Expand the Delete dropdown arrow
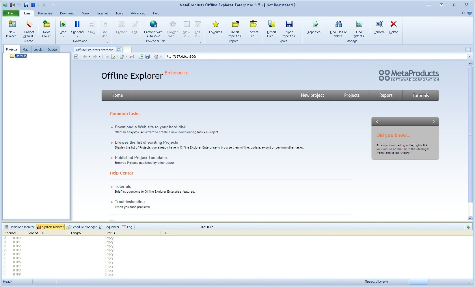 (x=394, y=36)
